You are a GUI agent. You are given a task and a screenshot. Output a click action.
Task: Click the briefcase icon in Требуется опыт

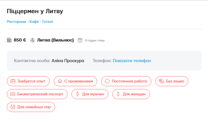click(13, 81)
